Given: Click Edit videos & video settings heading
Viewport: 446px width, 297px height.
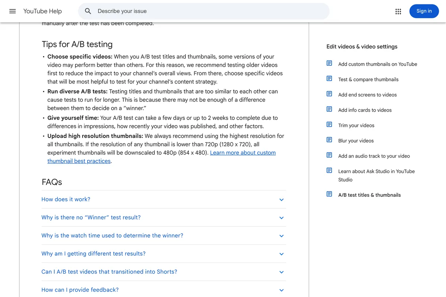Looking at the screenshot, I should click(362, 46).
